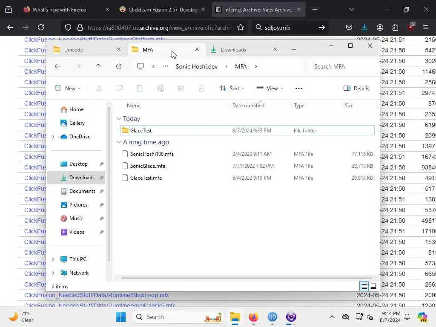This screenshot has width=436, height=327.
Task: Click Sonic Hoshi.dev in the breadcrumb
Action: pyautogui.click(x=197, y=66)
